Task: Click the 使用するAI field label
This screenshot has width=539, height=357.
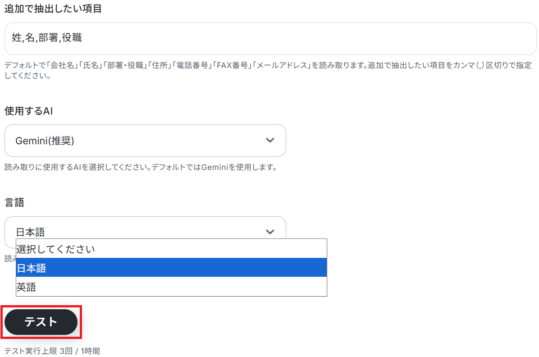Action: 29,111
